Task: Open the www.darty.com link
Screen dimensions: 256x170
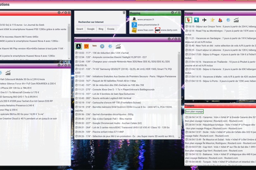Action: (169, 30)
